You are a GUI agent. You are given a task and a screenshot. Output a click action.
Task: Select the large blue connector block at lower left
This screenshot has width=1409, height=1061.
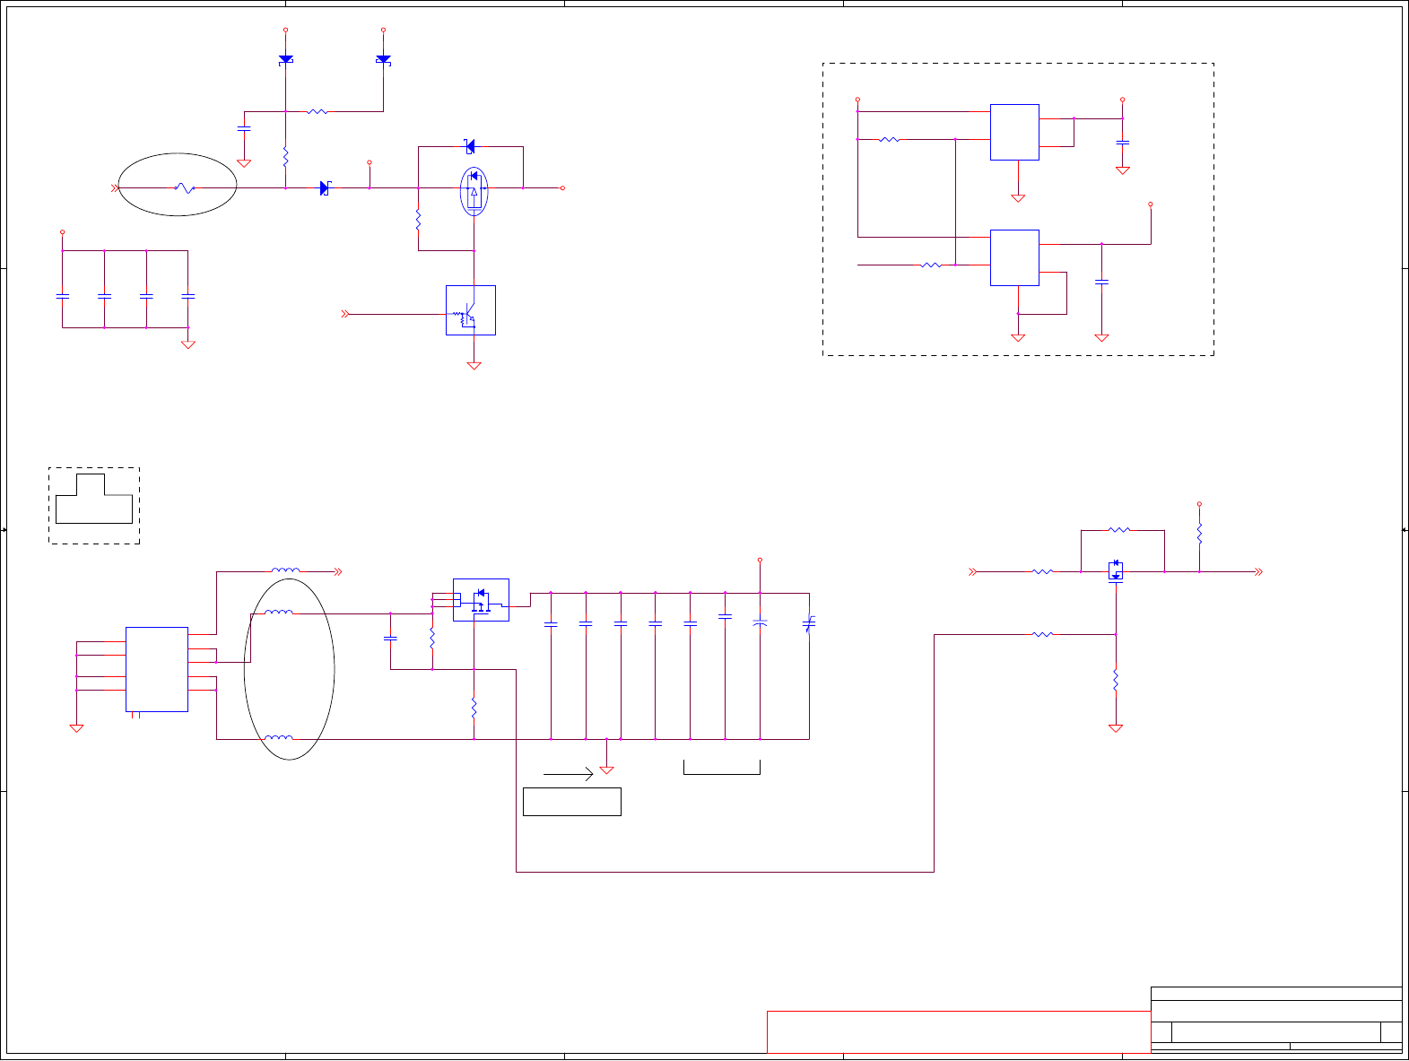157,670
